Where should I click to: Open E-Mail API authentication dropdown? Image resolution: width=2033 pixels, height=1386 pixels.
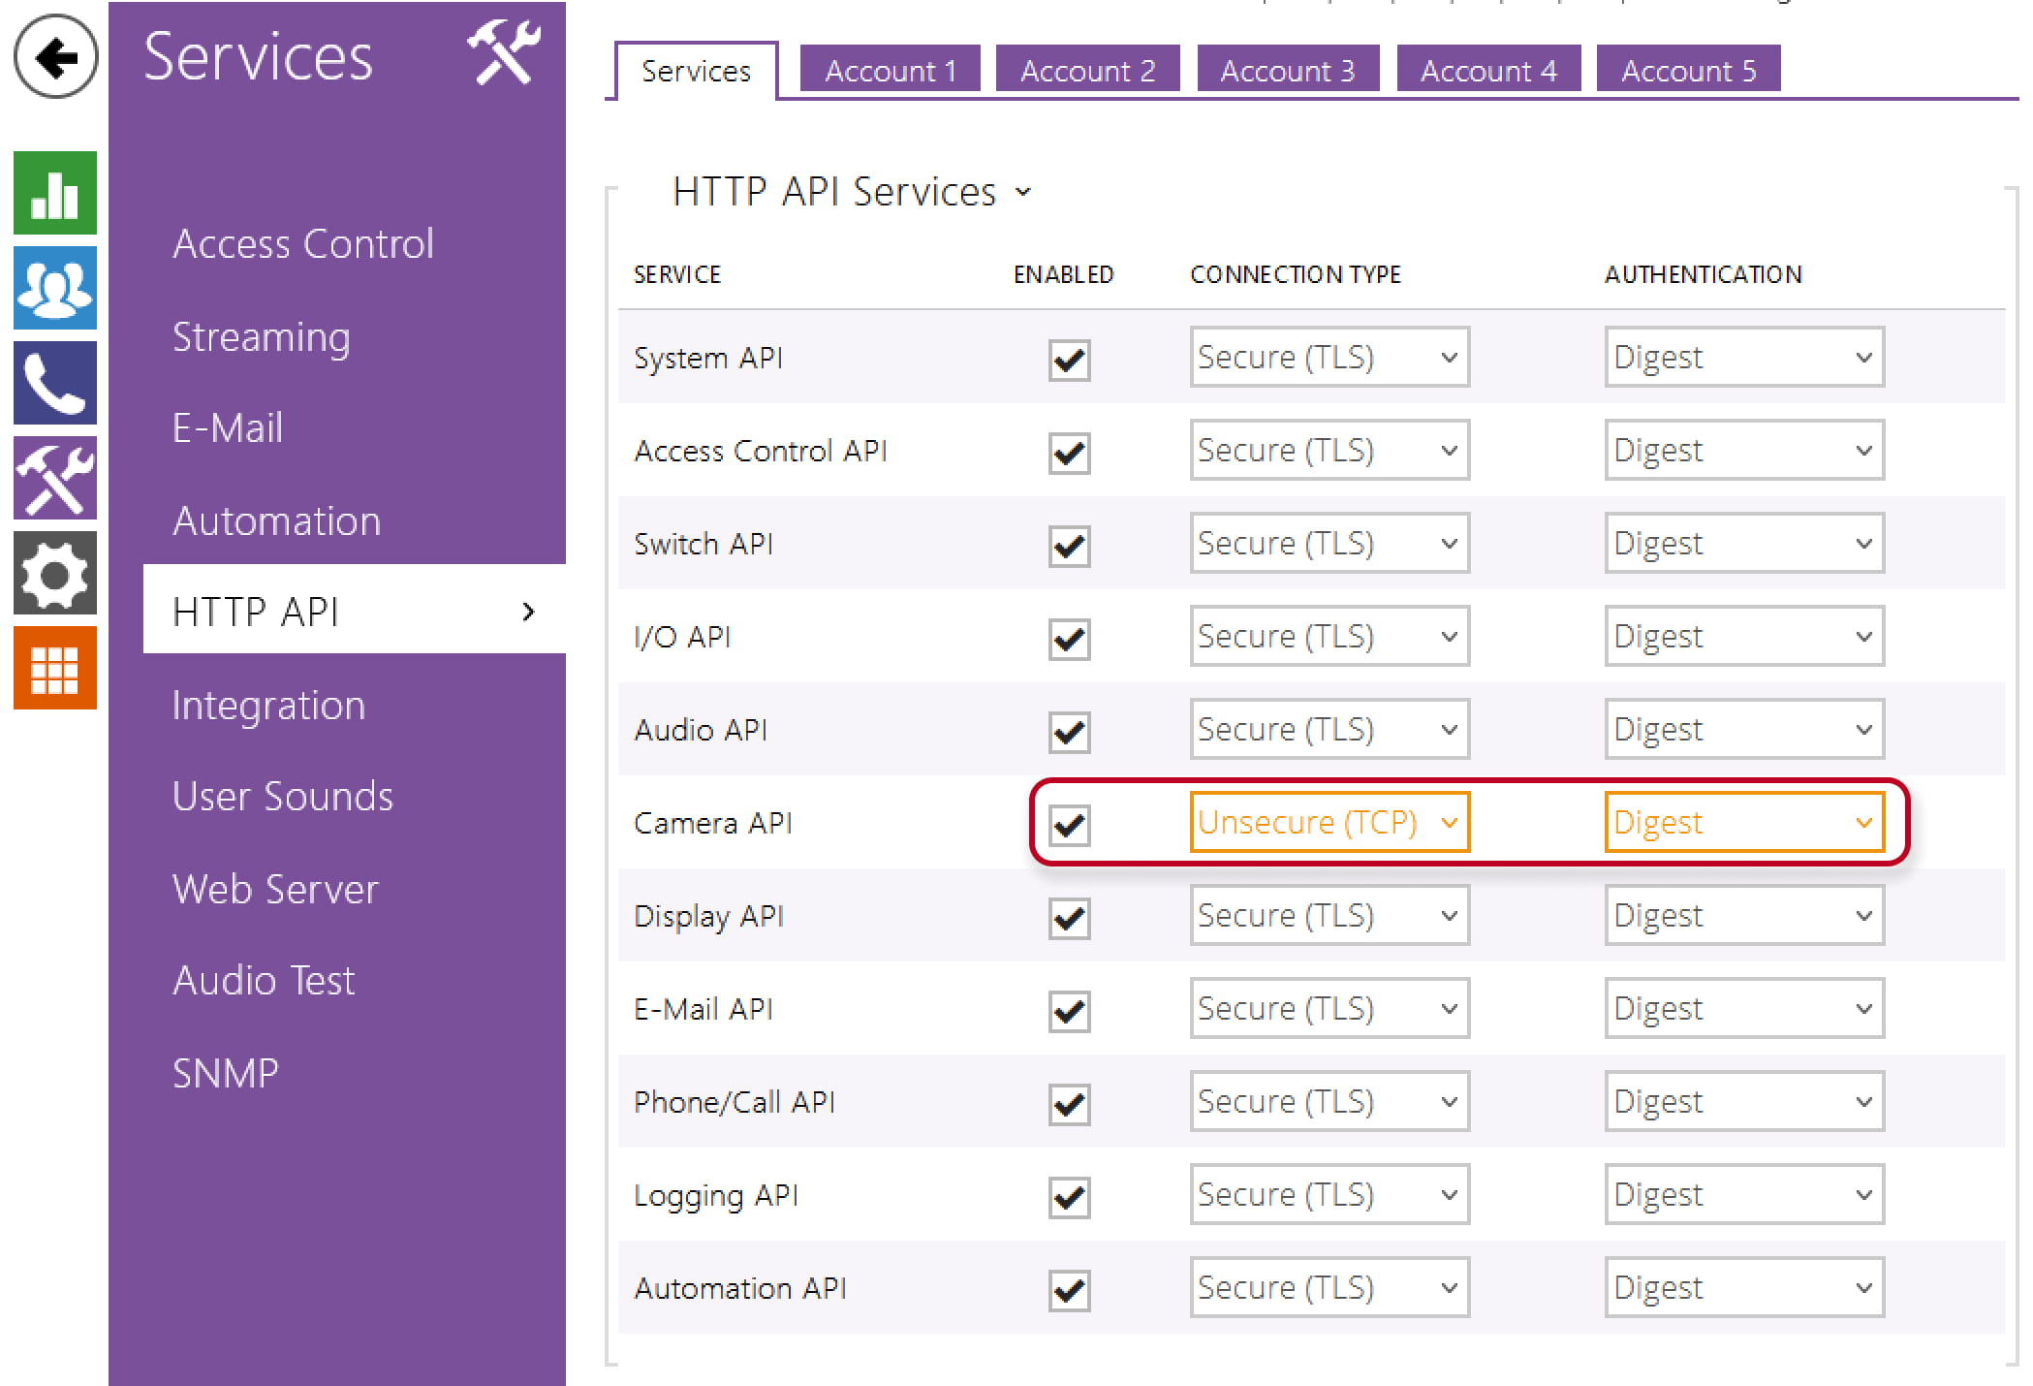click(1744, 1008)
